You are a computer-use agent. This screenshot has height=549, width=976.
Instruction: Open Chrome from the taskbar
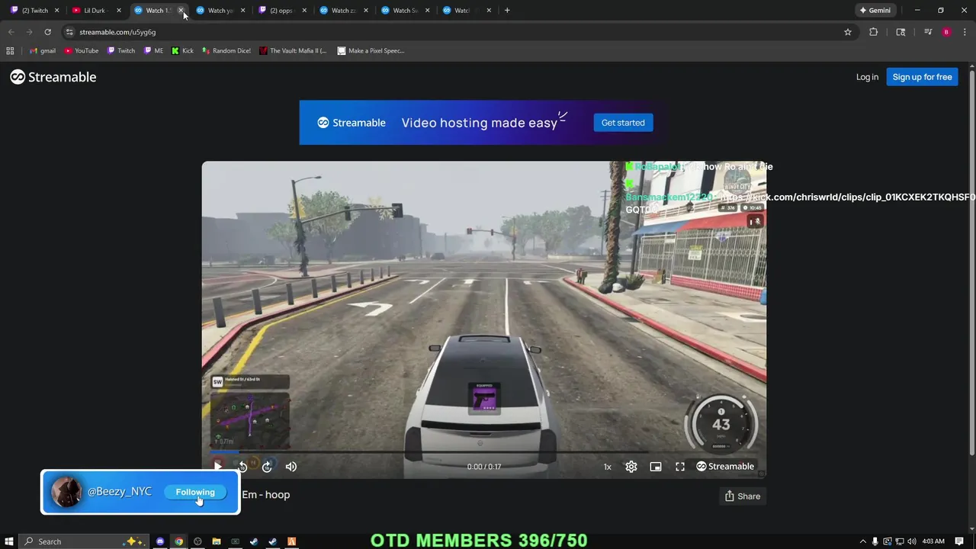point(178,541)
